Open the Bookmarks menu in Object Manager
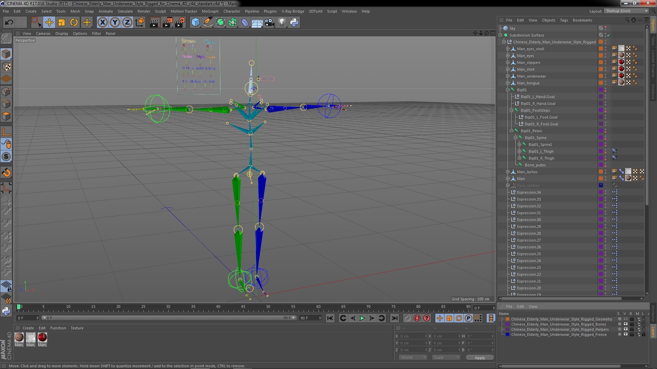 tap(582, 20)
